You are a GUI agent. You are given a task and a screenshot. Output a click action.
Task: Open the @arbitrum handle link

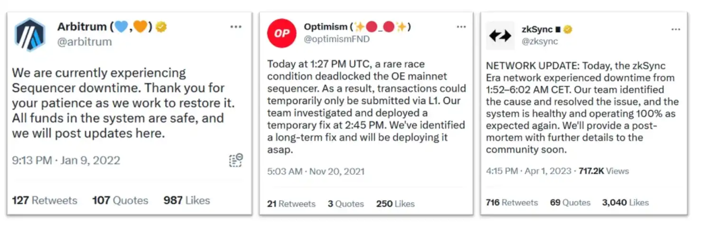[x=84, y=42]
